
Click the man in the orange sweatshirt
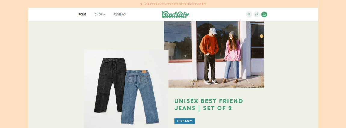click(x=209, y=56)
